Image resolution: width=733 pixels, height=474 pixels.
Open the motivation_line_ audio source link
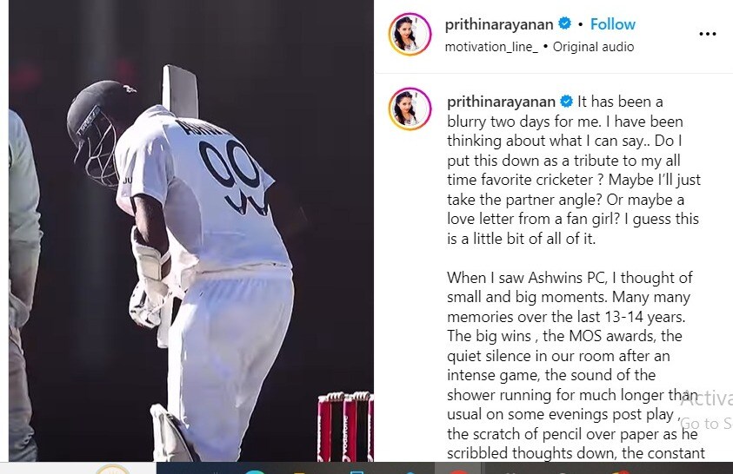(x=491, y=47)
